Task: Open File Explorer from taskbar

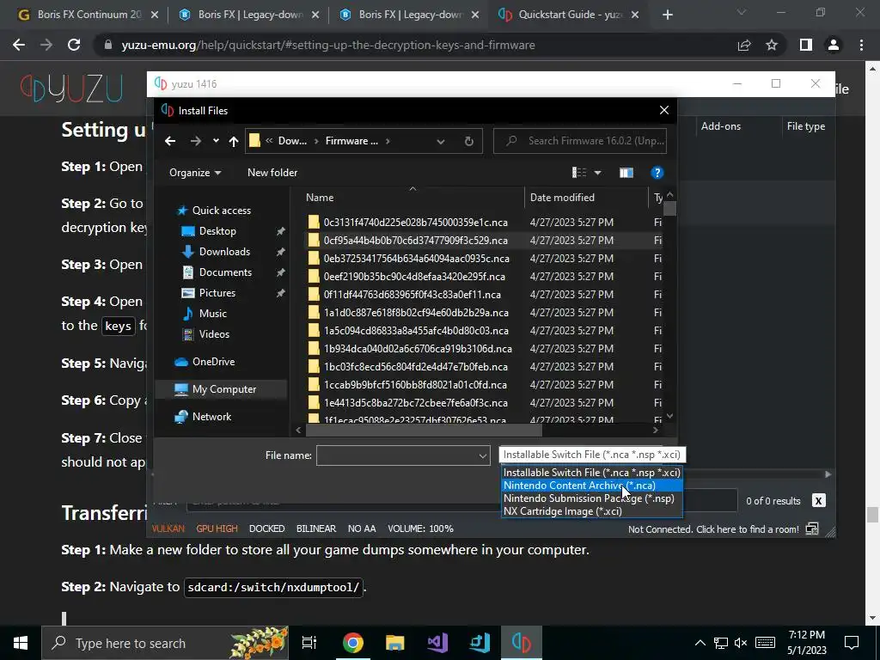Action: pyautogui.click(x=394, y=643)
